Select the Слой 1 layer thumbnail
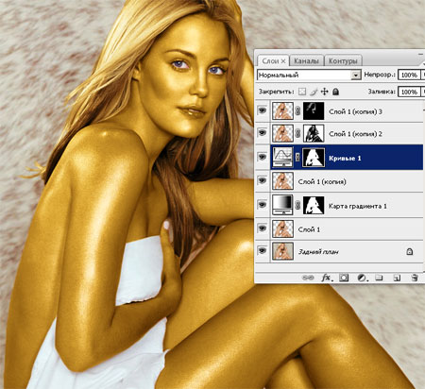The image size is (425, 389). tap(282, 228)
